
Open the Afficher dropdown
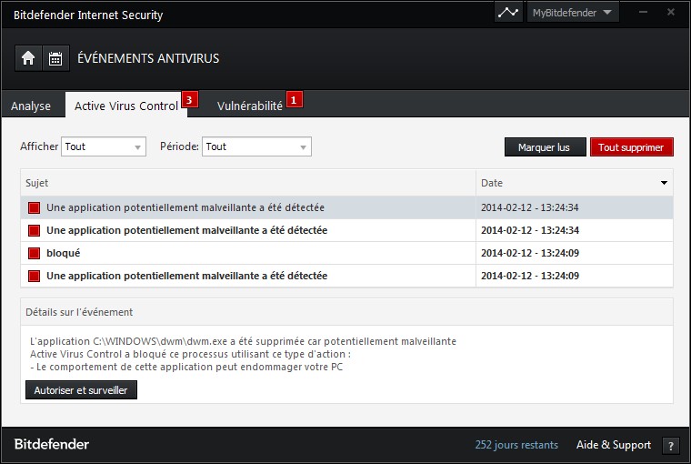[x=104, y=146]
